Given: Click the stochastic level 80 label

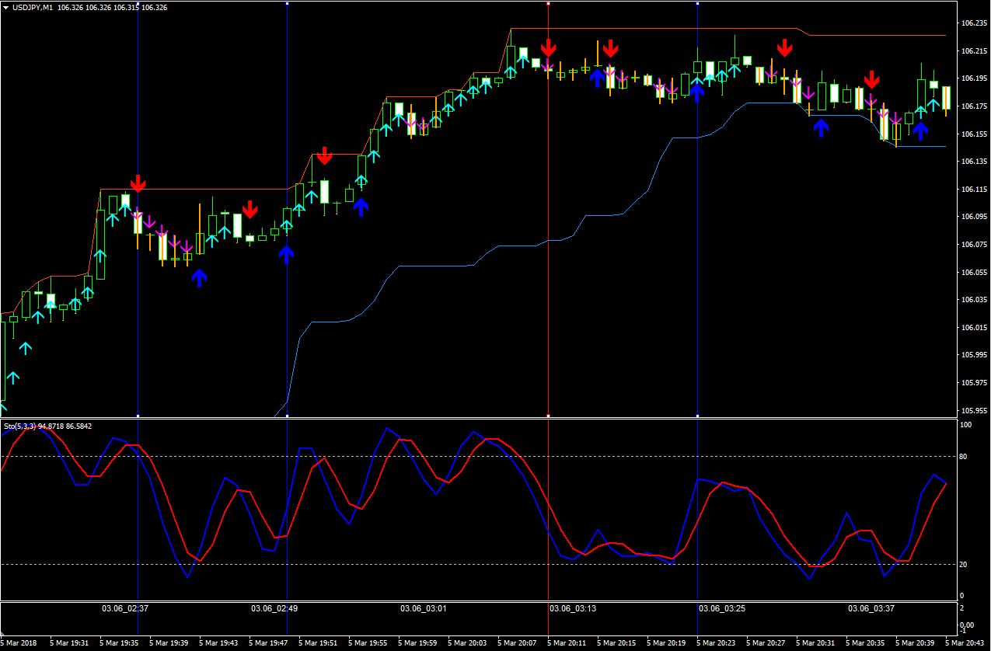Looking at the screenshot, I should [964, 457].
